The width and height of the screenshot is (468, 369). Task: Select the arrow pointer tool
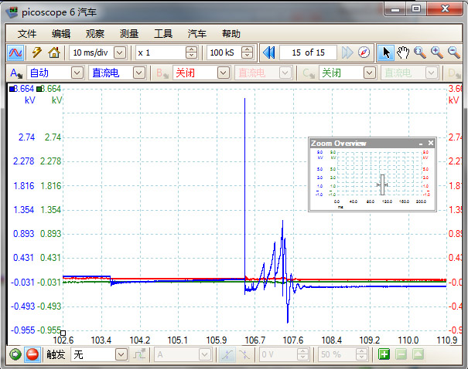click(x=386, y=52)
